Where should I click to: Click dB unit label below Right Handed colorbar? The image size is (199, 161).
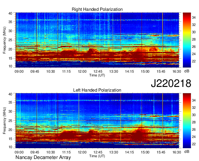[187, 71]
